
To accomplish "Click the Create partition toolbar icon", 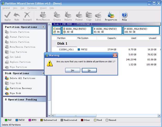I will pos(57,16).
